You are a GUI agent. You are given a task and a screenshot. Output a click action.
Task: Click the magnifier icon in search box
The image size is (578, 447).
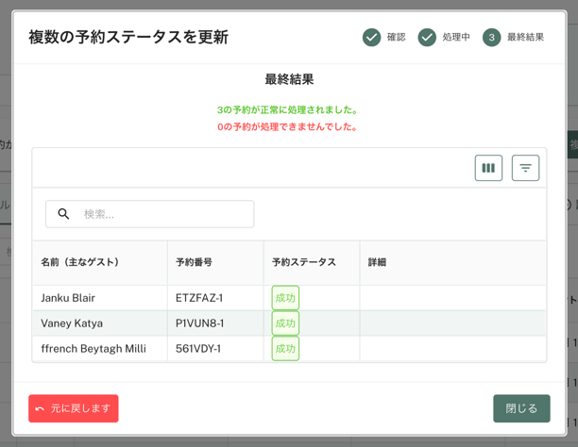[x=63, y=214]
